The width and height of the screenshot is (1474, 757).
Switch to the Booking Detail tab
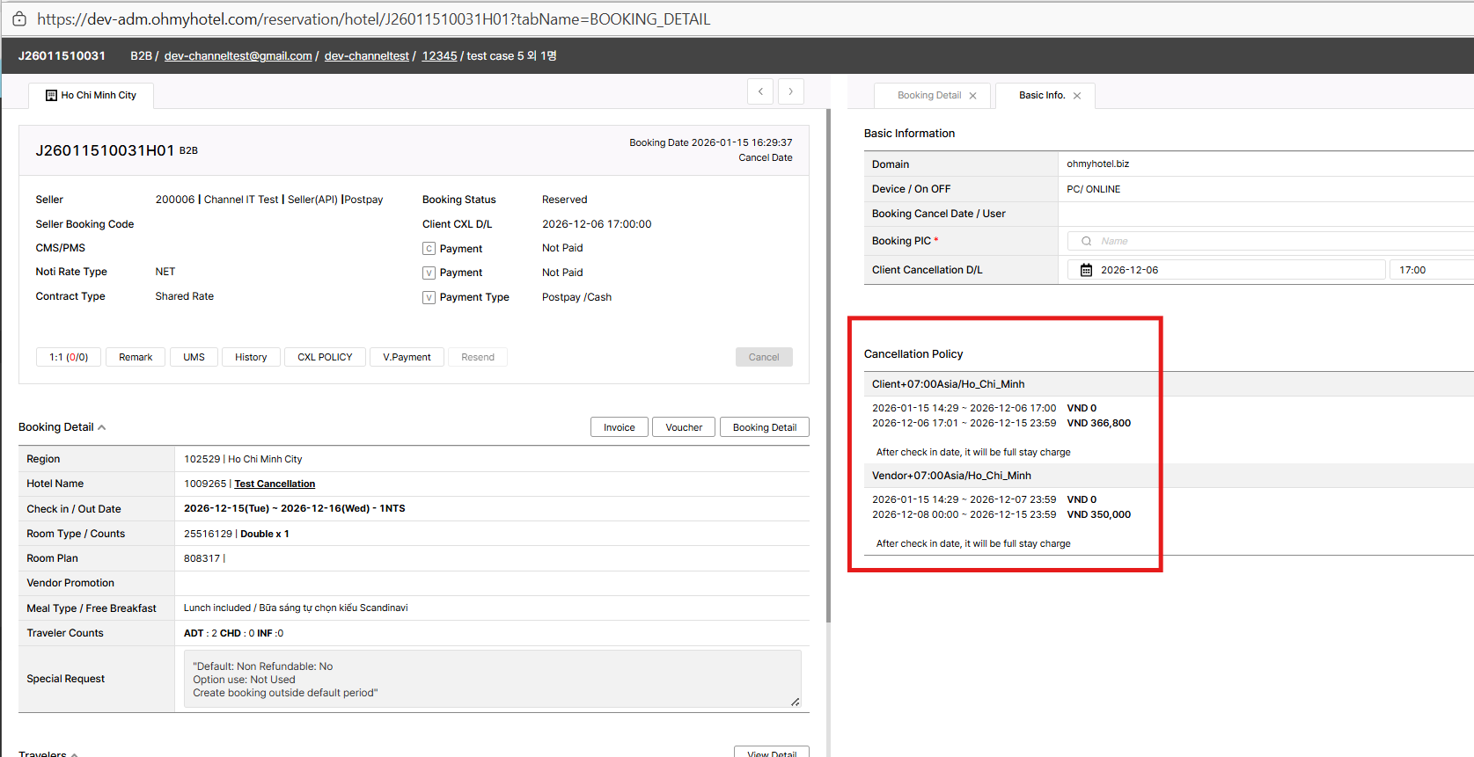click(x=928, y=96)
